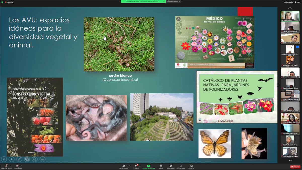Image resolution: width=302 pixels, height=170 pixels.
Task: Click the previous arrow on the dahlias image
Action: click(243, 19)
